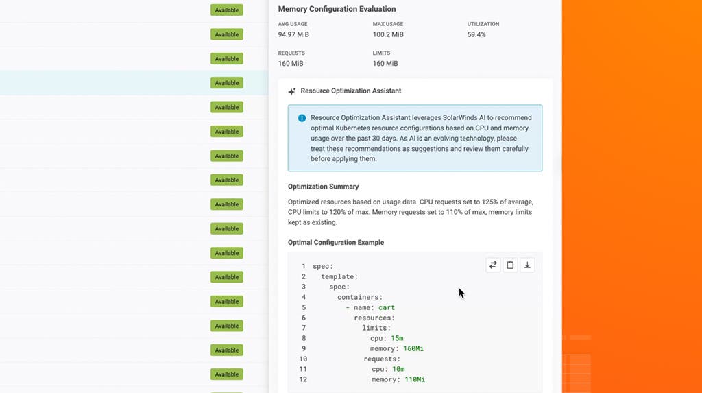
Task: Click the Resource Optimization Assistant title
Action: (x=350, y=91)
